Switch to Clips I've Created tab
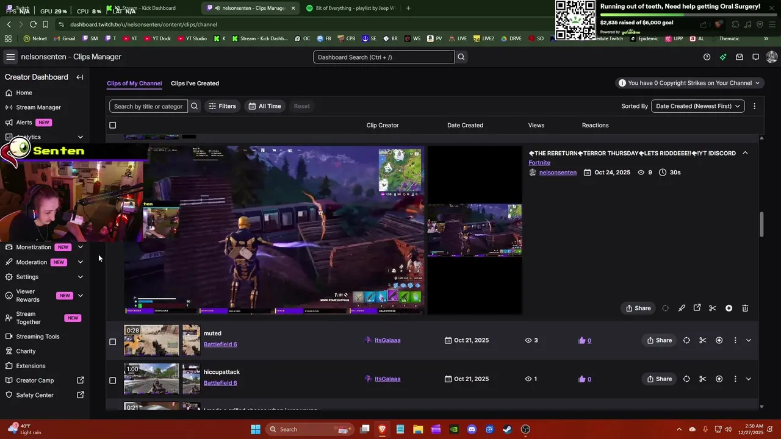Viewport: 781px width, 439px height. point(195,84)
